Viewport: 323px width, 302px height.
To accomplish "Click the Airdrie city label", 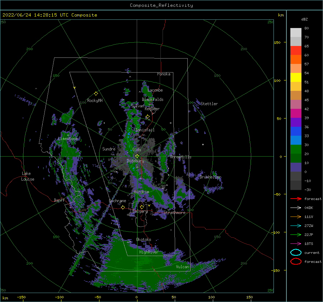I will point(141,192).
